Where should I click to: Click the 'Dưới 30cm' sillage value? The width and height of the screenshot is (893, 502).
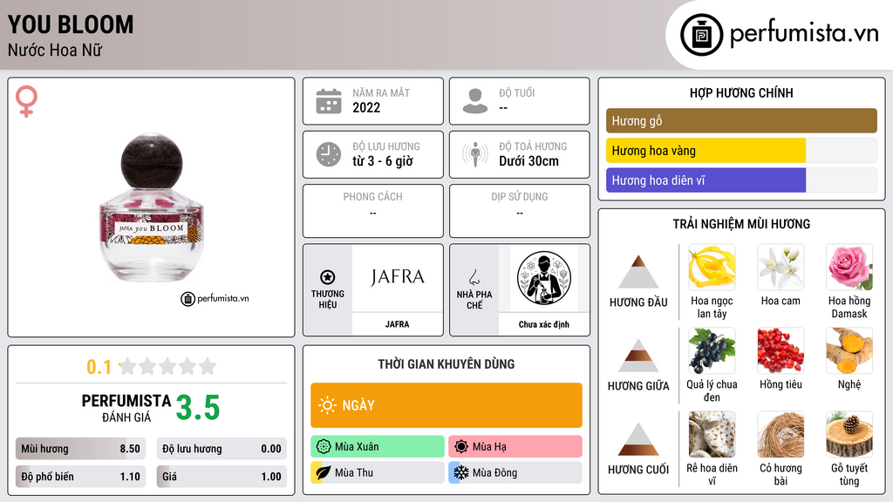click(529, 161)
